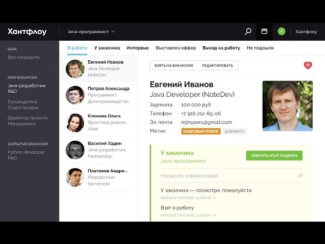Expand details under 'Взят в работу' date

pyautogui.click(x=214, y=215)
